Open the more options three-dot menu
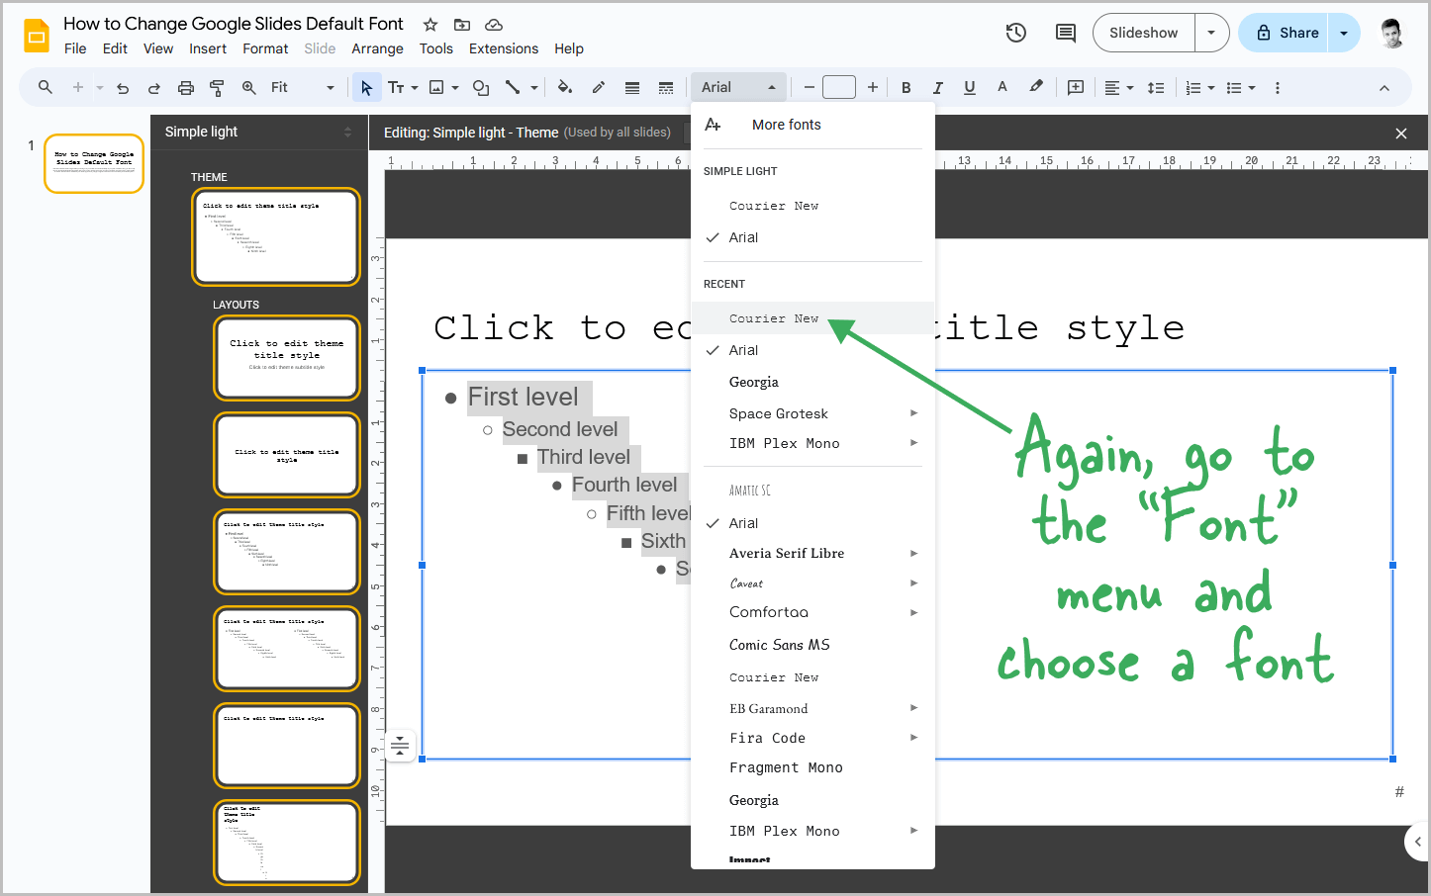Screen dimensions: 1431x896 point(1278,88)
